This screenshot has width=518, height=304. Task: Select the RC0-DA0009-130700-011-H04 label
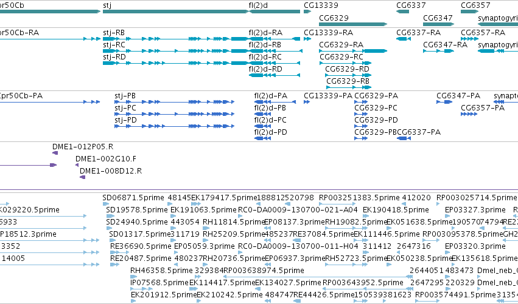coord(298,246)
